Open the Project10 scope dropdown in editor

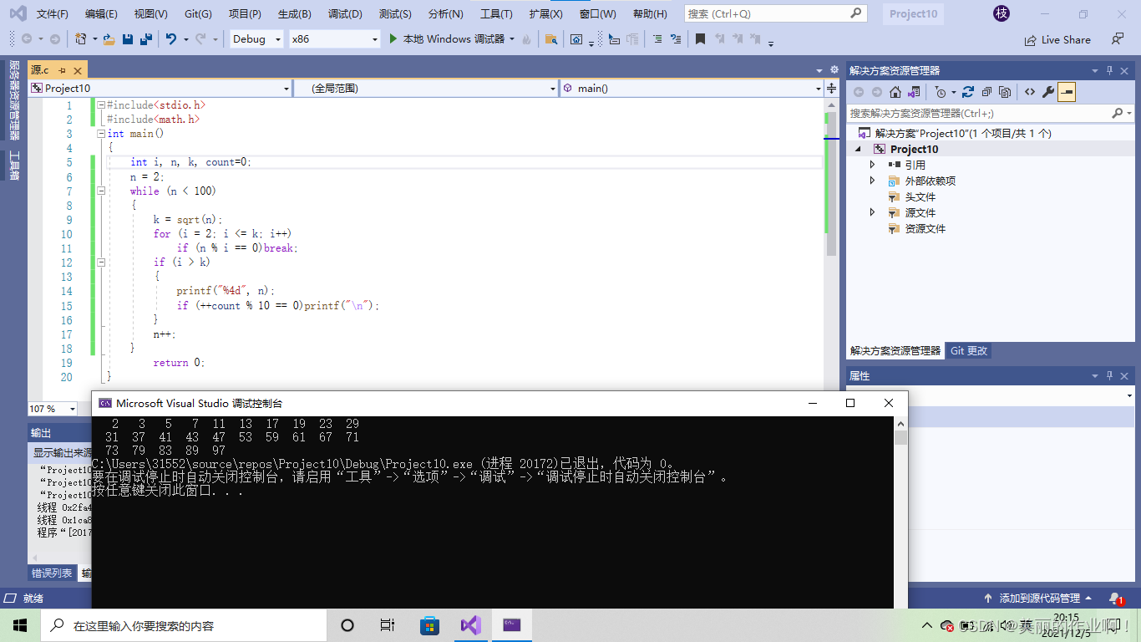[160, 88]
